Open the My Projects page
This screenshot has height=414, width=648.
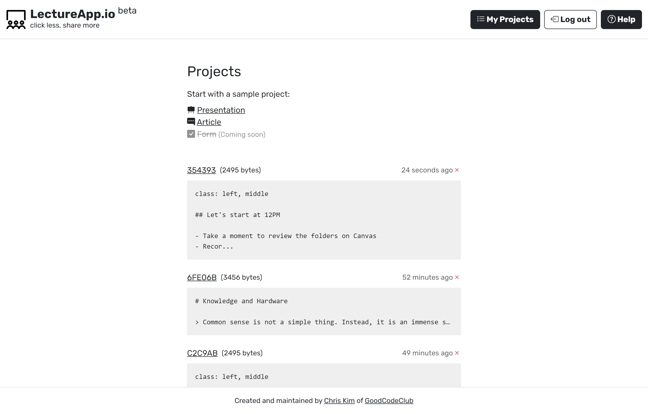point(505,19)
